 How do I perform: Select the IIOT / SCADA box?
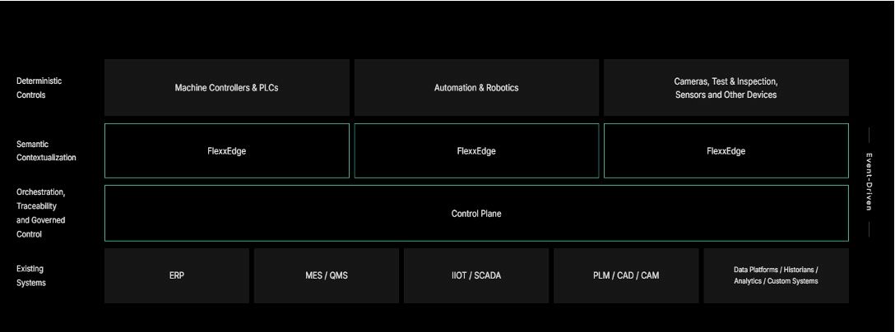[x=476, y=275]
